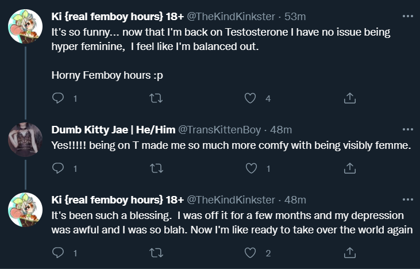Viewport: 420px width, 269px height.
Task: Reply to the first Testosterone tweet
Action: pyautogui.click(x=58, y=98)
